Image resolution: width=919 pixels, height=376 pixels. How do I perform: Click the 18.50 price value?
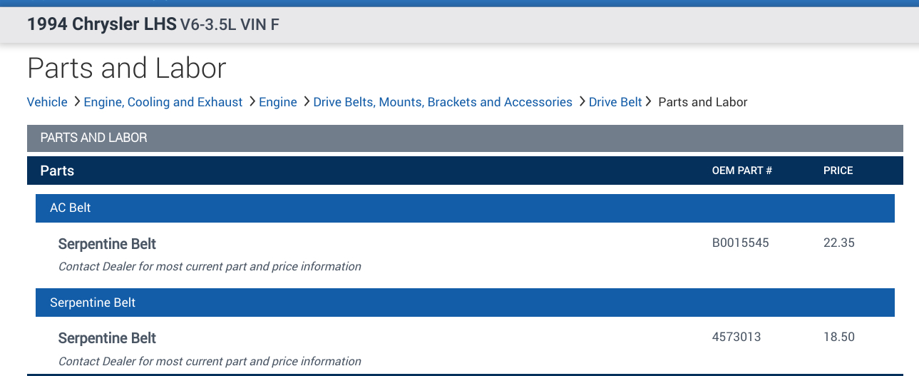click(x=839, y=337)
